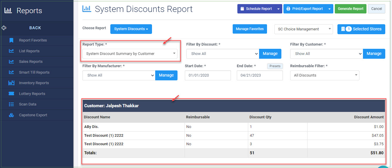The width and height of the screenshot is (392, 168).
Task: Click the Inventory Reports icon in sidebar
Action: pyautogui.click(x=11, y=83)
